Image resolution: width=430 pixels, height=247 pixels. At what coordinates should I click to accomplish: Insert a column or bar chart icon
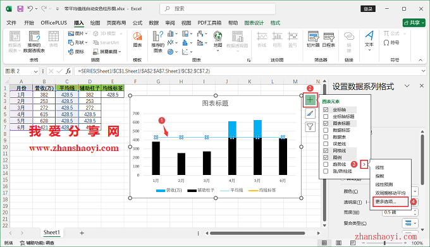[171, 33]
